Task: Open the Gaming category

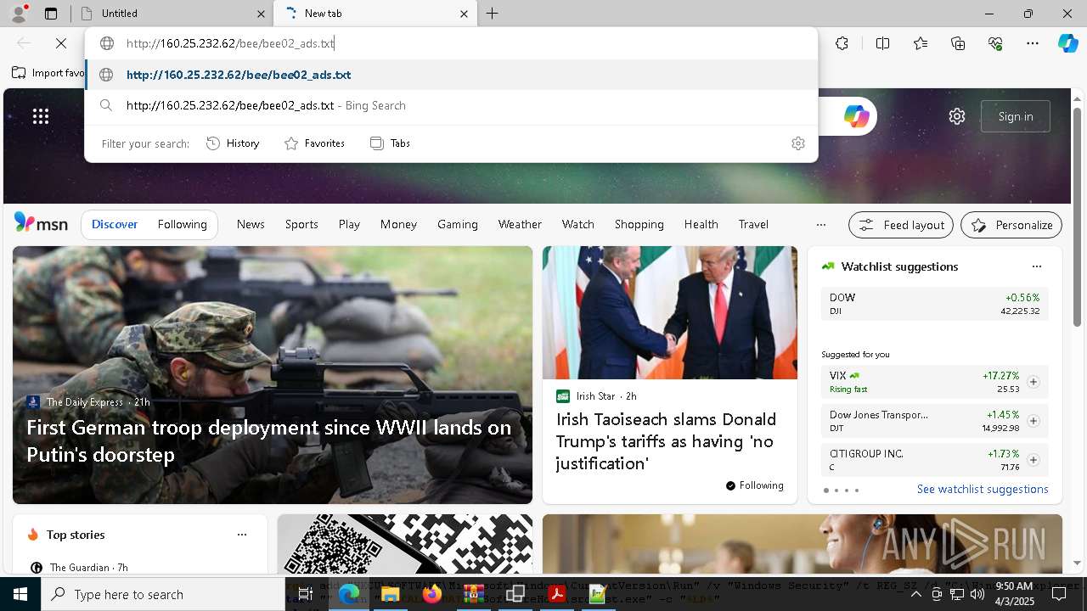Action: pyautogui.click(x=458, y=224)
